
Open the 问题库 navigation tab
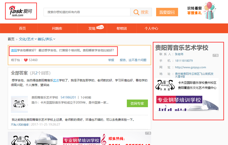click(57, 28)
